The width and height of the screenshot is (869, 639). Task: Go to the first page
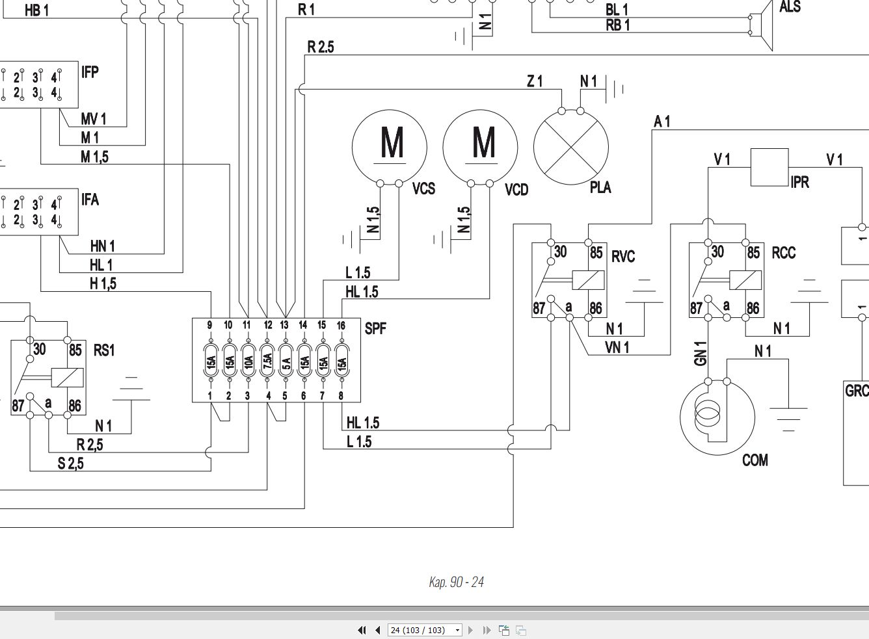[362, 630]
